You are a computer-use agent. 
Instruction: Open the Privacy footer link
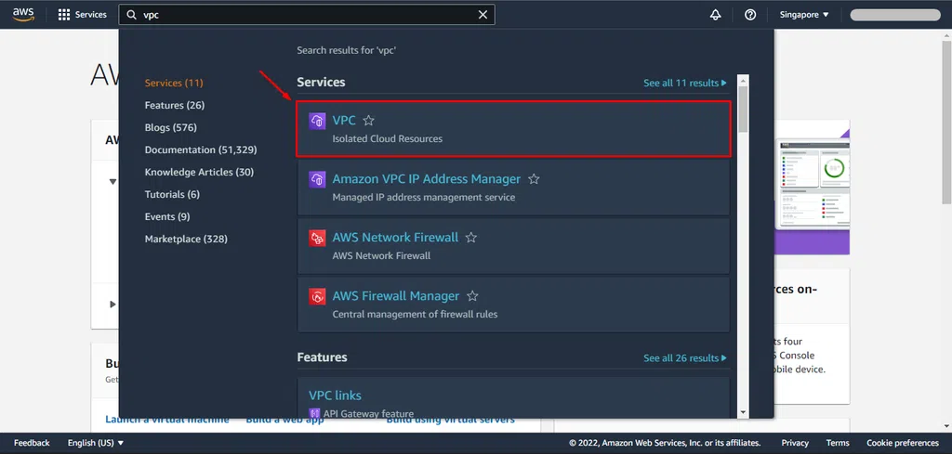click(x=795, y=443)
